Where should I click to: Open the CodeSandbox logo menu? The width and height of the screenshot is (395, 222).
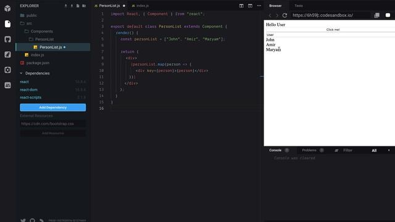(x=7, y=8)
